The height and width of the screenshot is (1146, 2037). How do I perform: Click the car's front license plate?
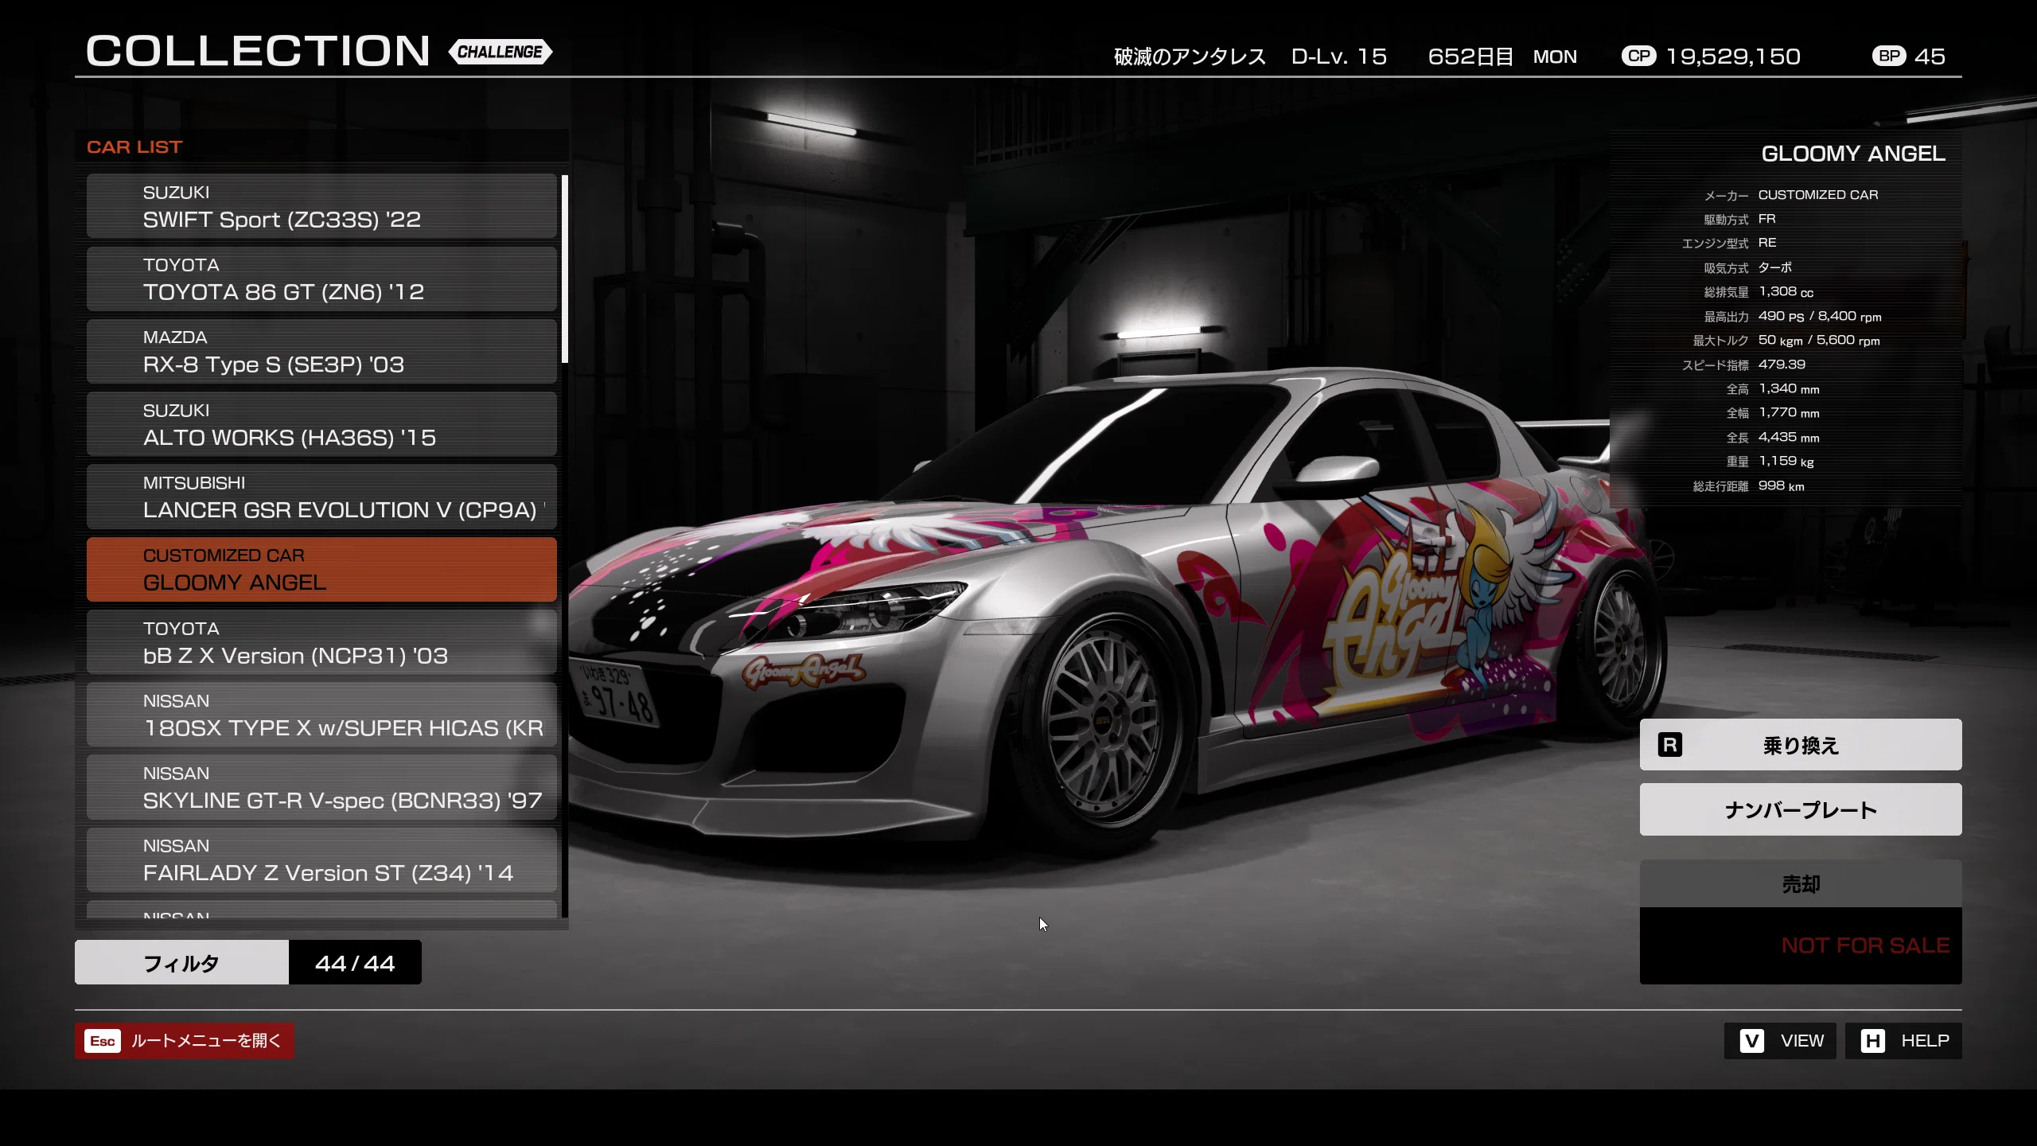click(x=617, y=694)
